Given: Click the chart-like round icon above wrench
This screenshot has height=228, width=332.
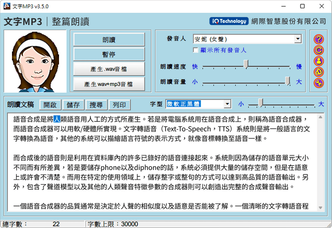Looking at the screenshot, I should [319, 72].
